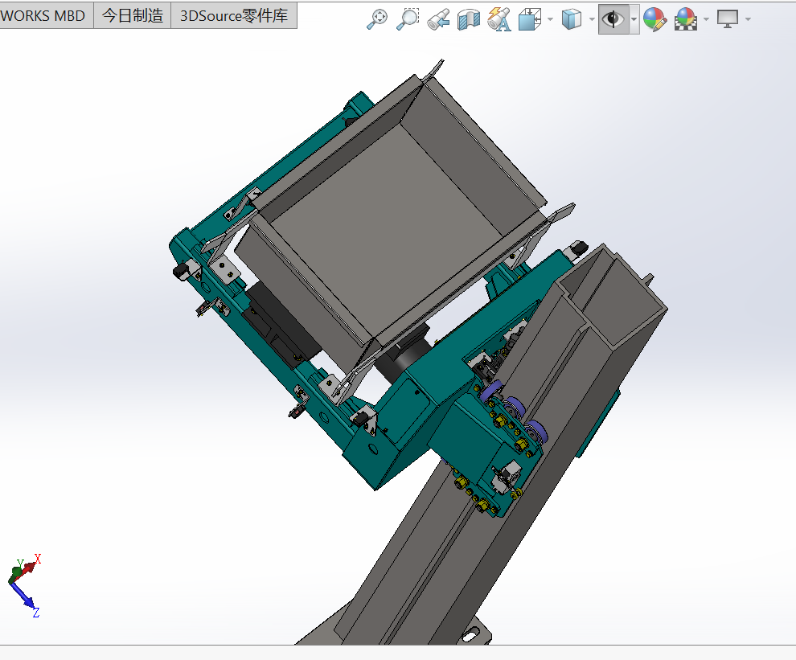Screen dimensions: 796x660
Task: Open the 3DSource零件库 tab
Action: (x=234, y=16)
